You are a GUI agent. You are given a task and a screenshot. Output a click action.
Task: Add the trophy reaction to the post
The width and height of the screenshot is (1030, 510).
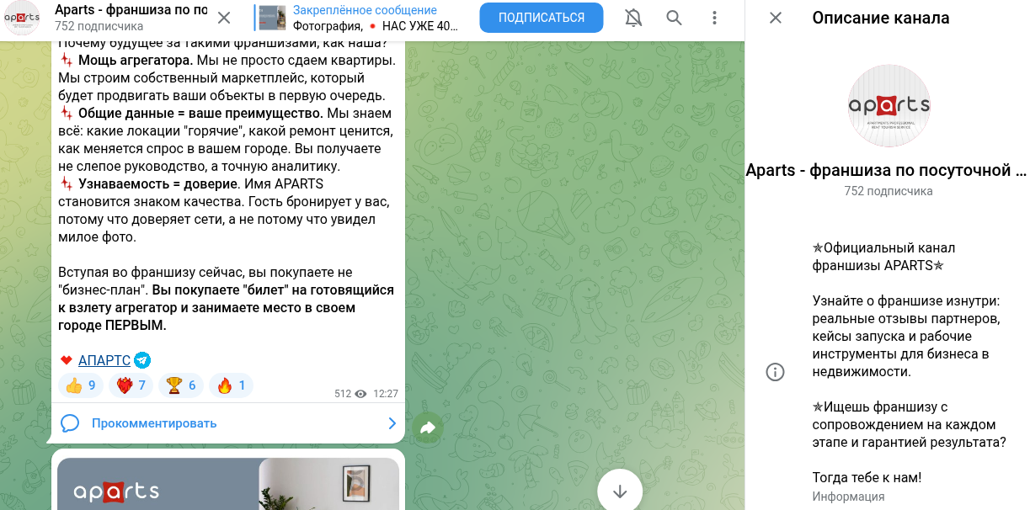pyautogui.click(x=180, y=385)
